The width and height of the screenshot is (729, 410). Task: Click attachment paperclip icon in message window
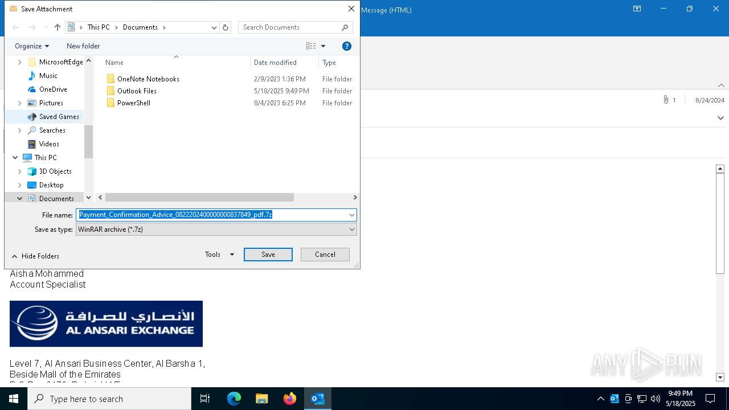(665, 100)
